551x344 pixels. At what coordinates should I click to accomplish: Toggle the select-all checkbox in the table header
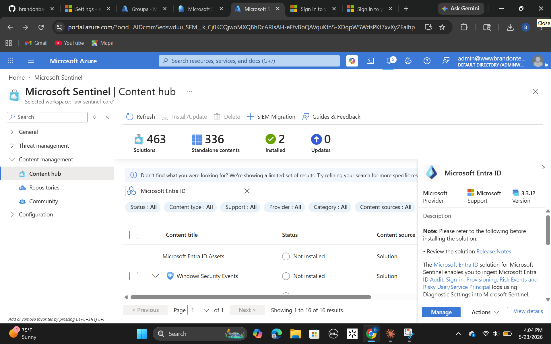click(x=134, y=235)
